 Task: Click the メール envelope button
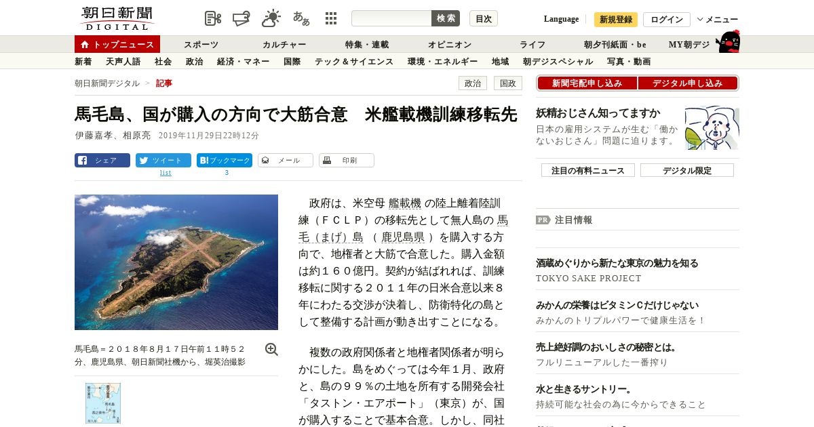[x=286, y=161]
